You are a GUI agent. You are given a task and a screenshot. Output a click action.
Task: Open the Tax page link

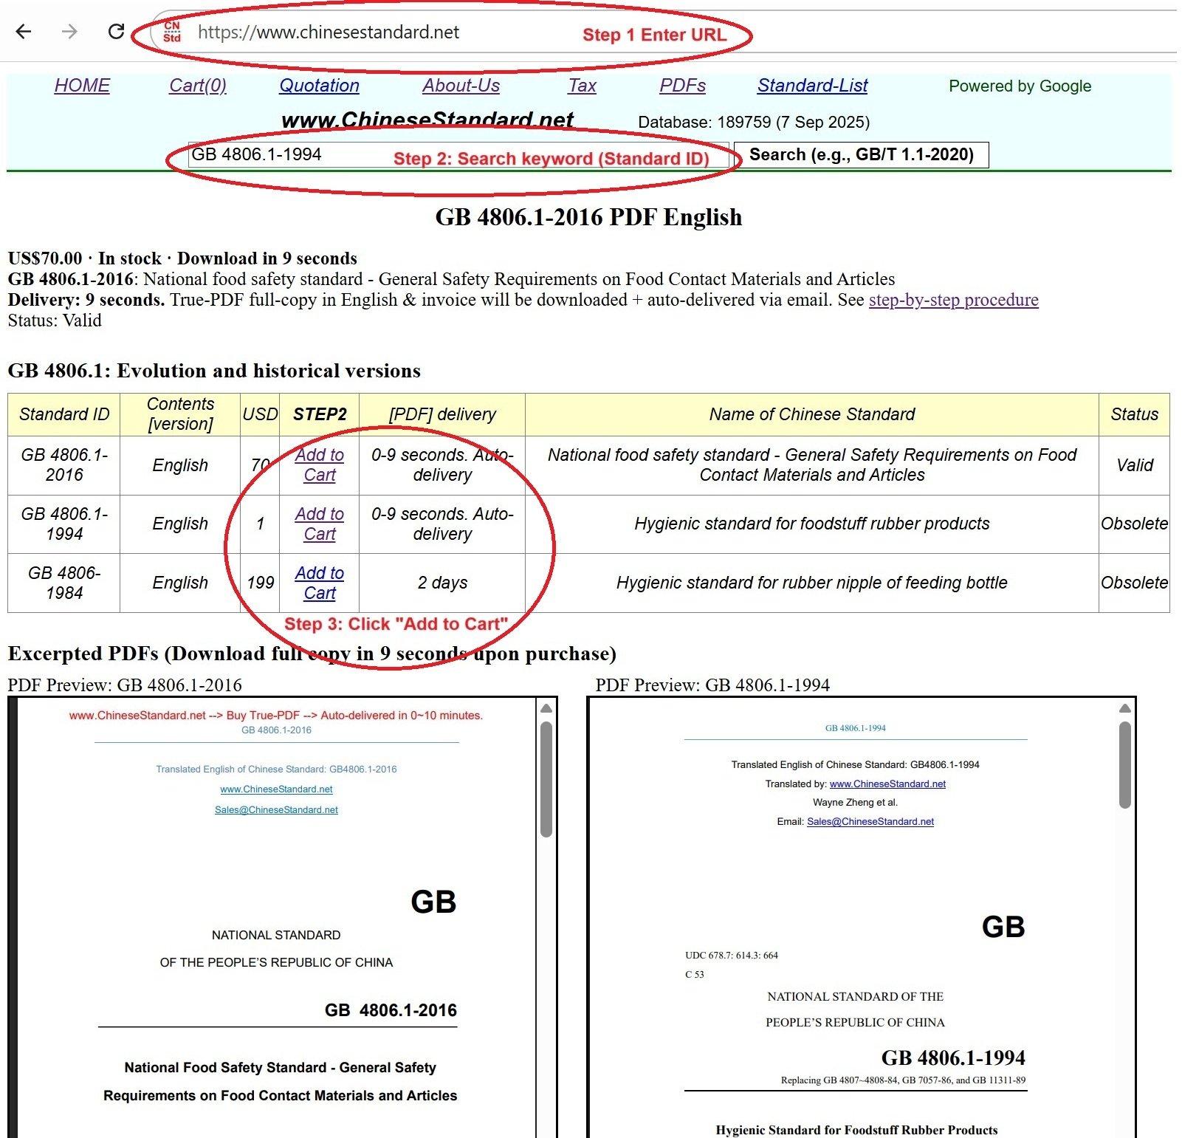(582, 86)
